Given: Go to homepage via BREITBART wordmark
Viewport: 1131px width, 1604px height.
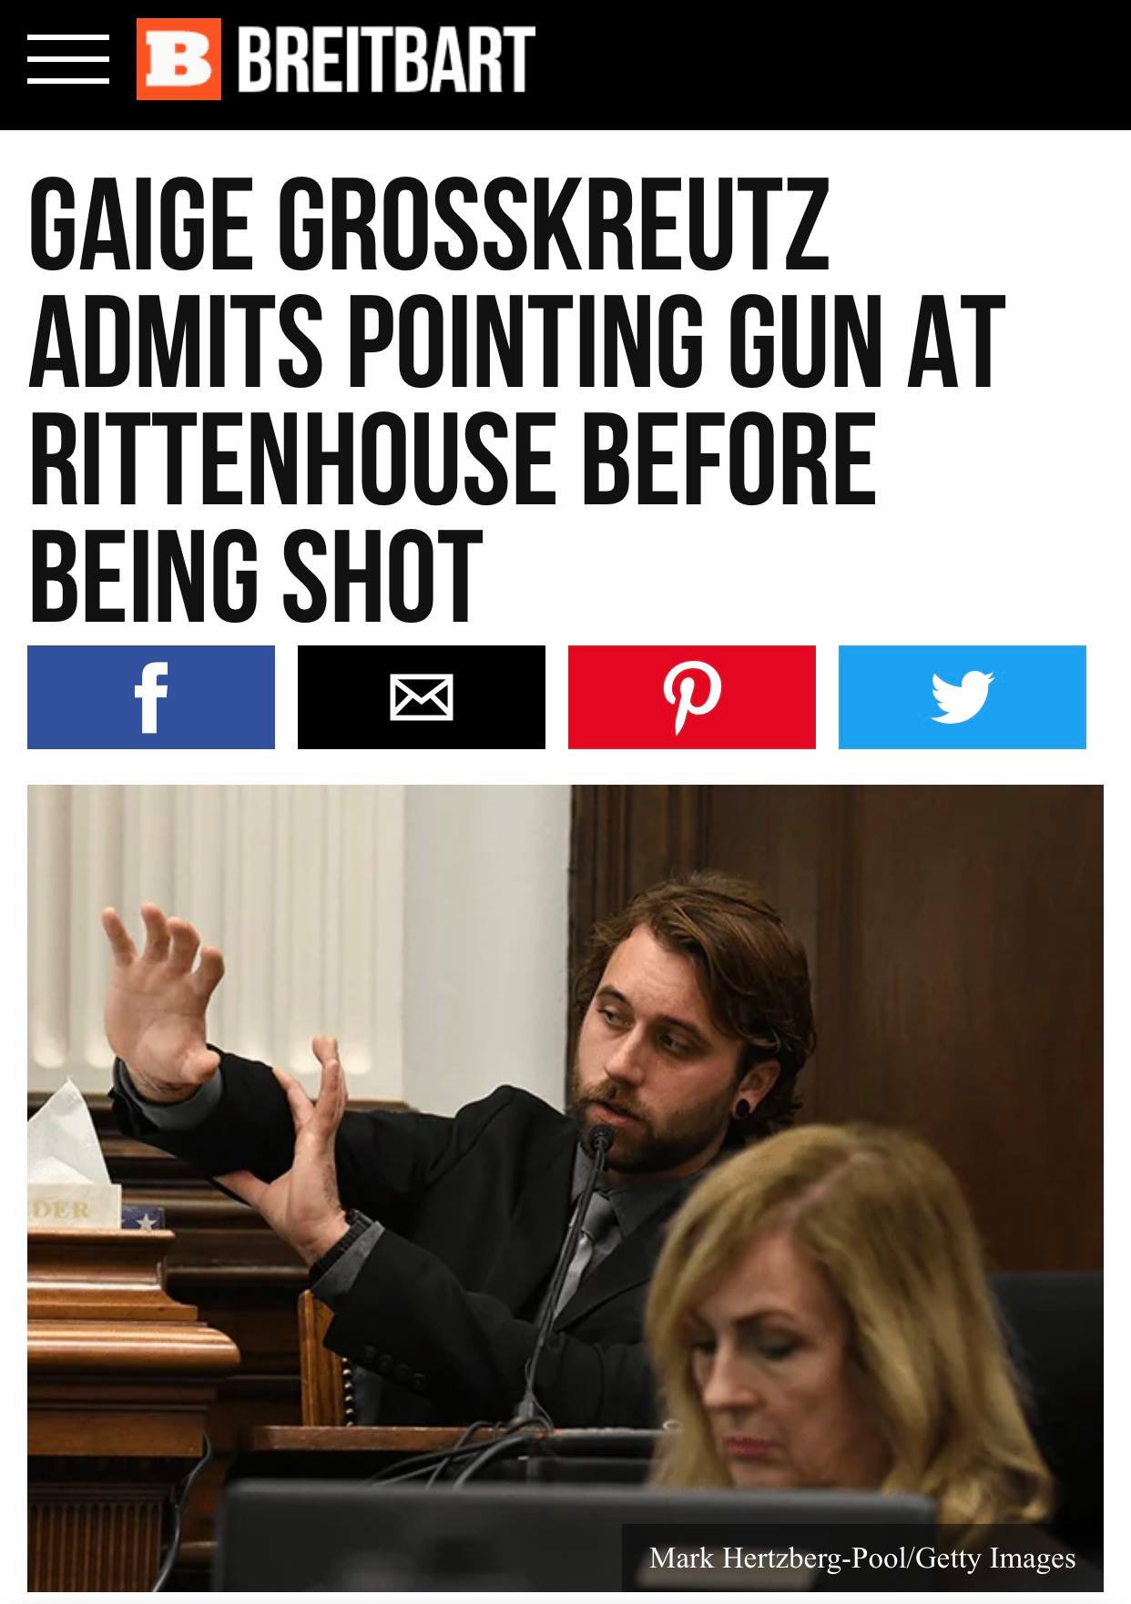Looking at the screenshot, I should pos(386,59).
